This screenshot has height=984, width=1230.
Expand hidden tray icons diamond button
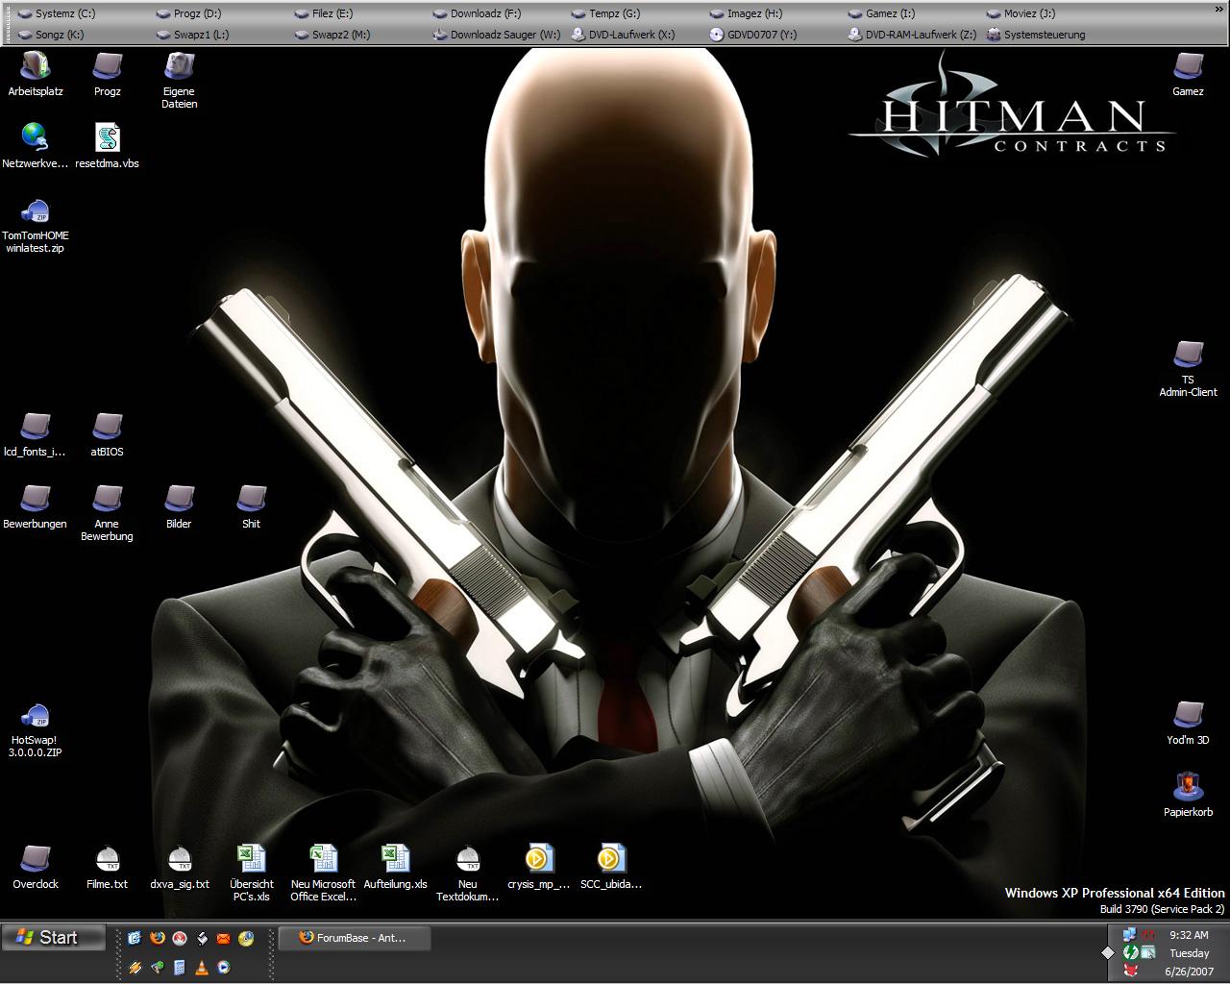tap(1108, 952)
